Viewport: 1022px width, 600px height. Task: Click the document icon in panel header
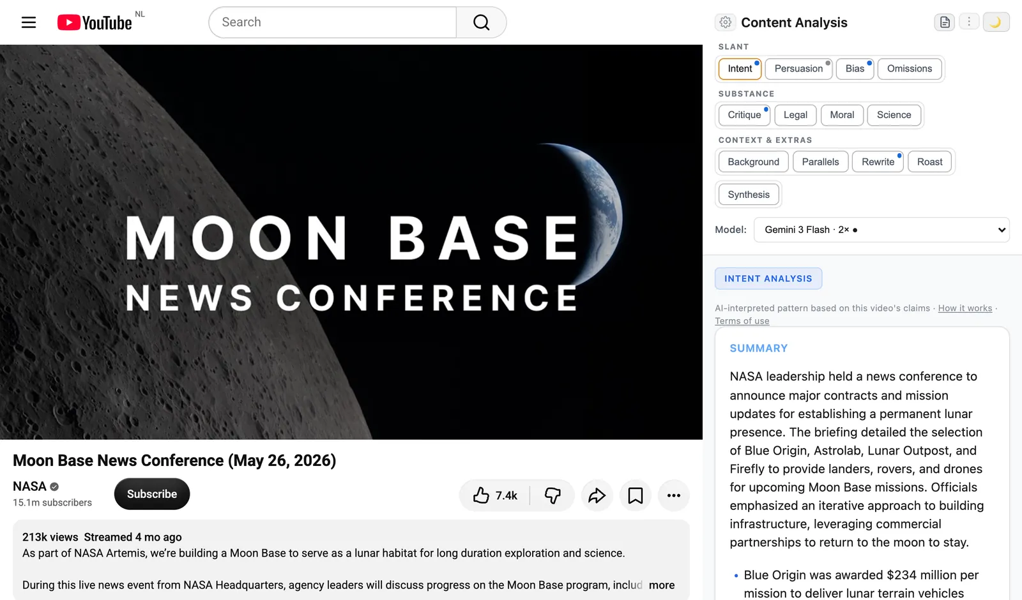(x=945, y=22)
